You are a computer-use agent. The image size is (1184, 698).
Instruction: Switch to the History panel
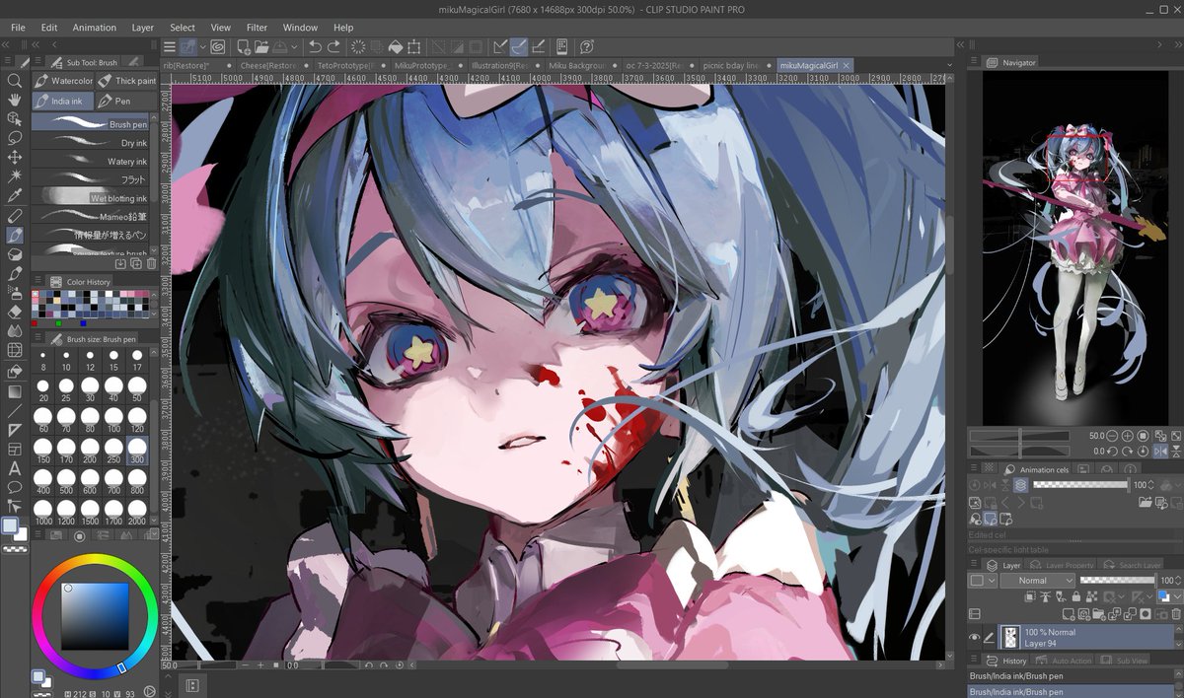click(1014, 660)
